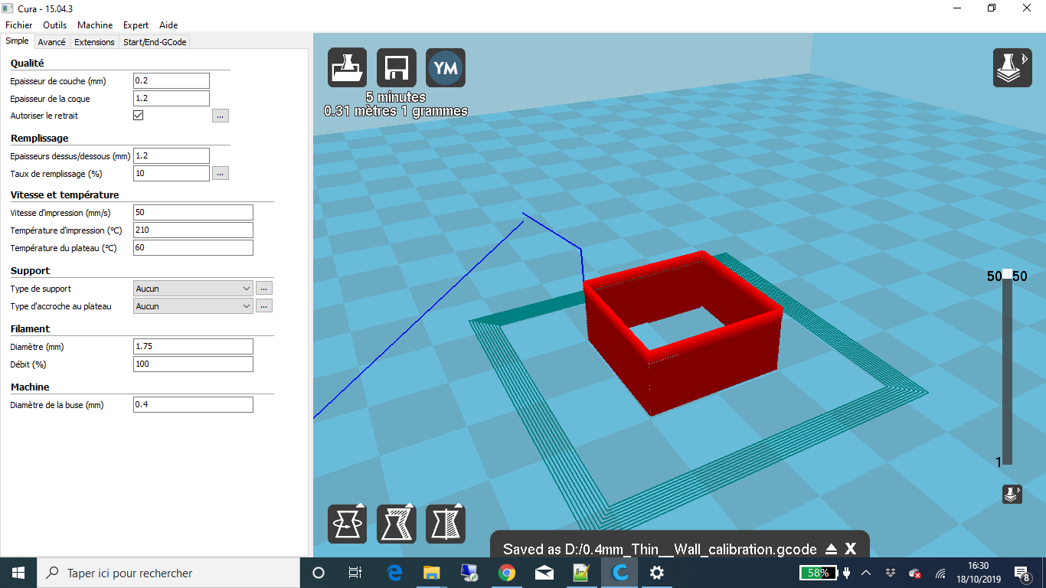Click the '...' button next to Type d'accroche
The width and height of the screenshot is (1046, 588).
click(264, 306)
